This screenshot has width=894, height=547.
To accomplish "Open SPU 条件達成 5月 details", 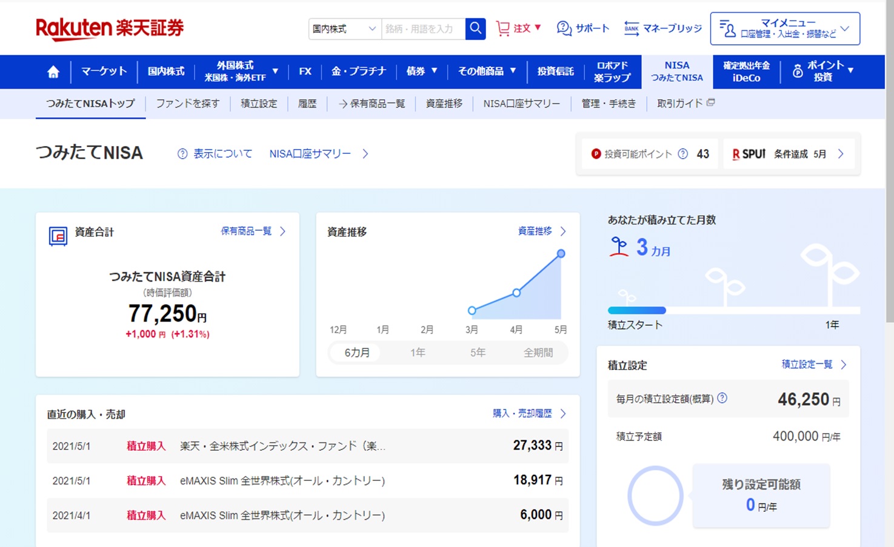I will [788, 154].
